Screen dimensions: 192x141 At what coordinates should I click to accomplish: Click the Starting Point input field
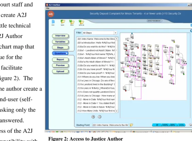click(110, 125)
